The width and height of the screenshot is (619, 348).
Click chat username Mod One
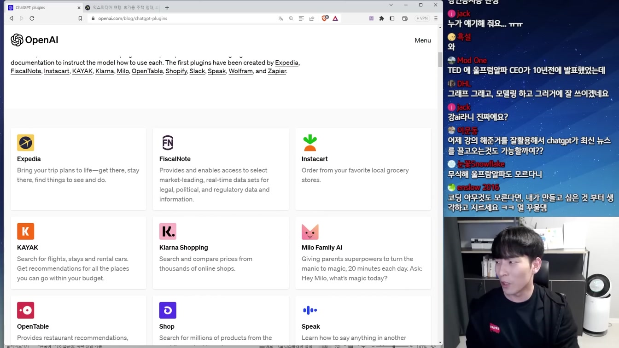pyautogui.click(x=472, y=60)
